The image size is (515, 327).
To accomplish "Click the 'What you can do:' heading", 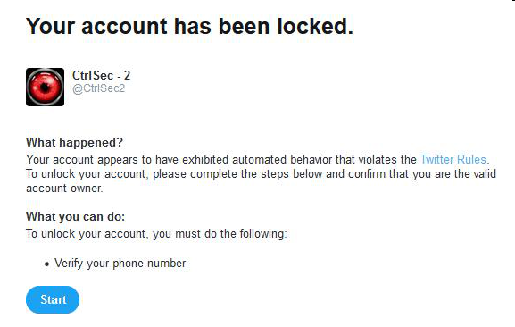I will (x=75, y=216).
